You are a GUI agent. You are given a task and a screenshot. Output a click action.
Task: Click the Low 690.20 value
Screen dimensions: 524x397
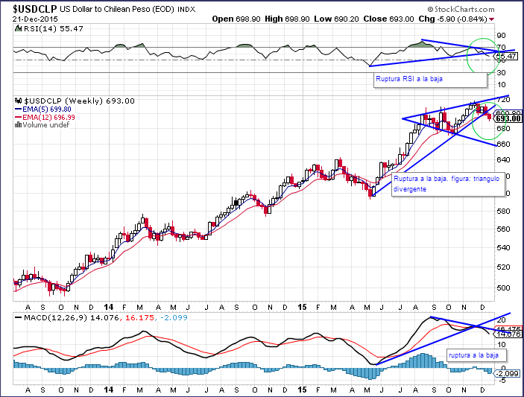click(336, 19)
